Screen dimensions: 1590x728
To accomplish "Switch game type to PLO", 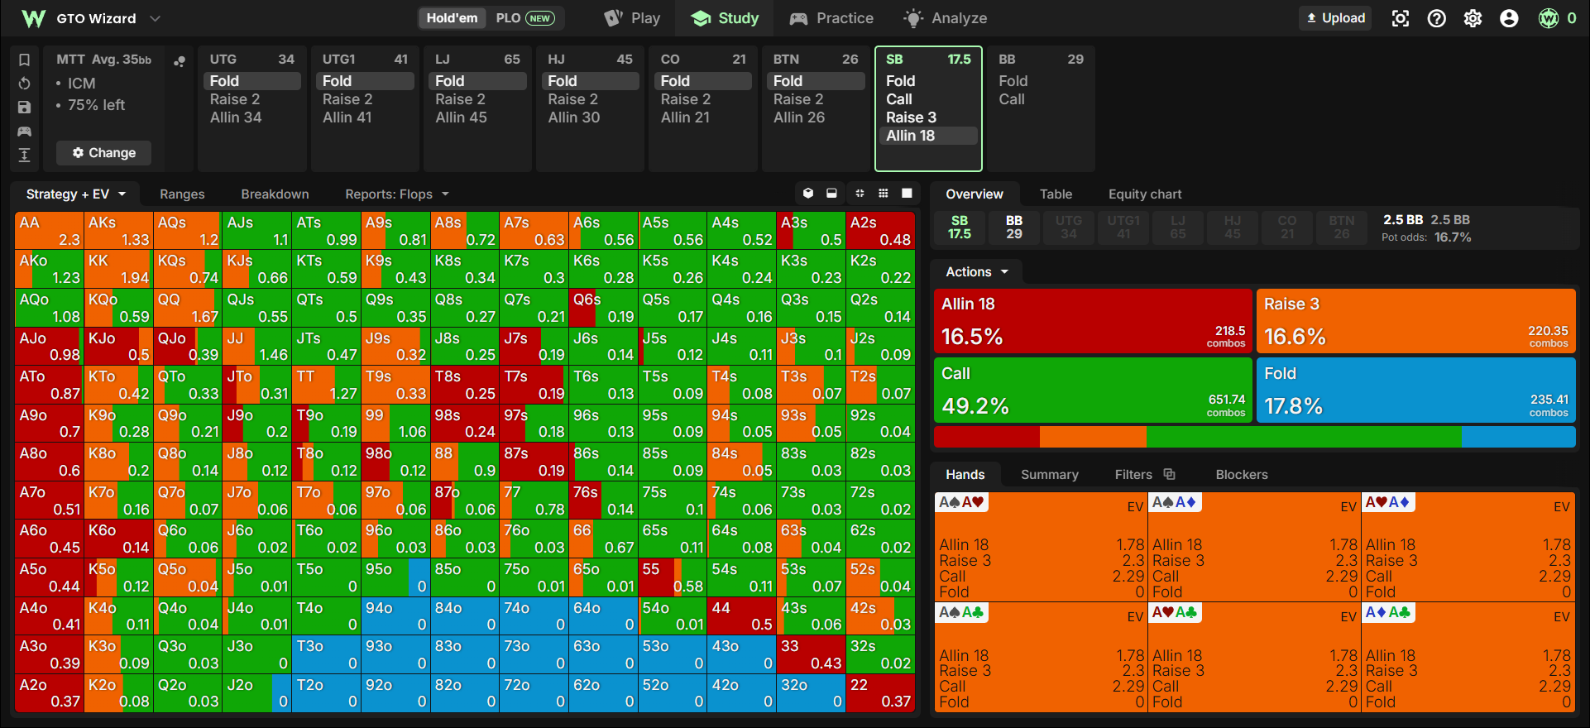I will pos(524,18).
